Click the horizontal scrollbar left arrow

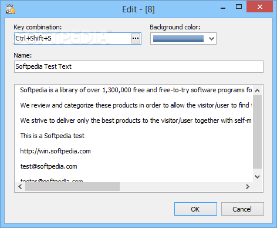click(20, 187)
